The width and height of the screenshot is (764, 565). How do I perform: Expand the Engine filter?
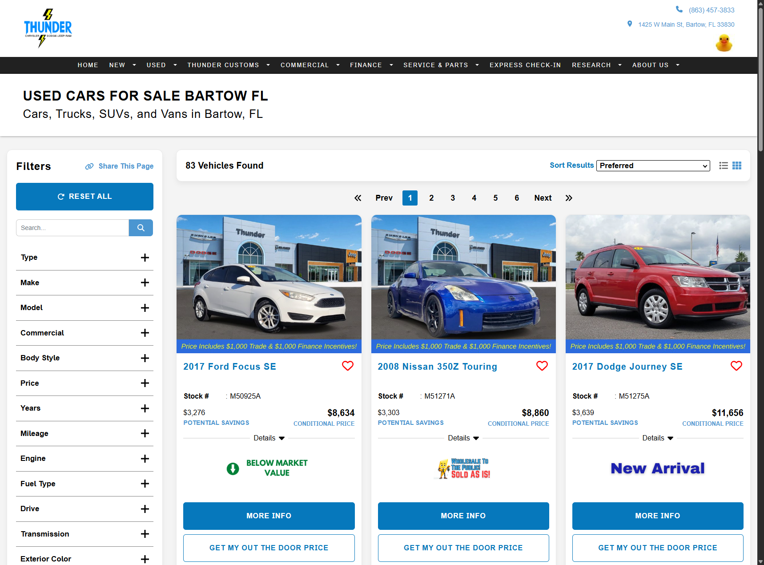pos(84,459)
